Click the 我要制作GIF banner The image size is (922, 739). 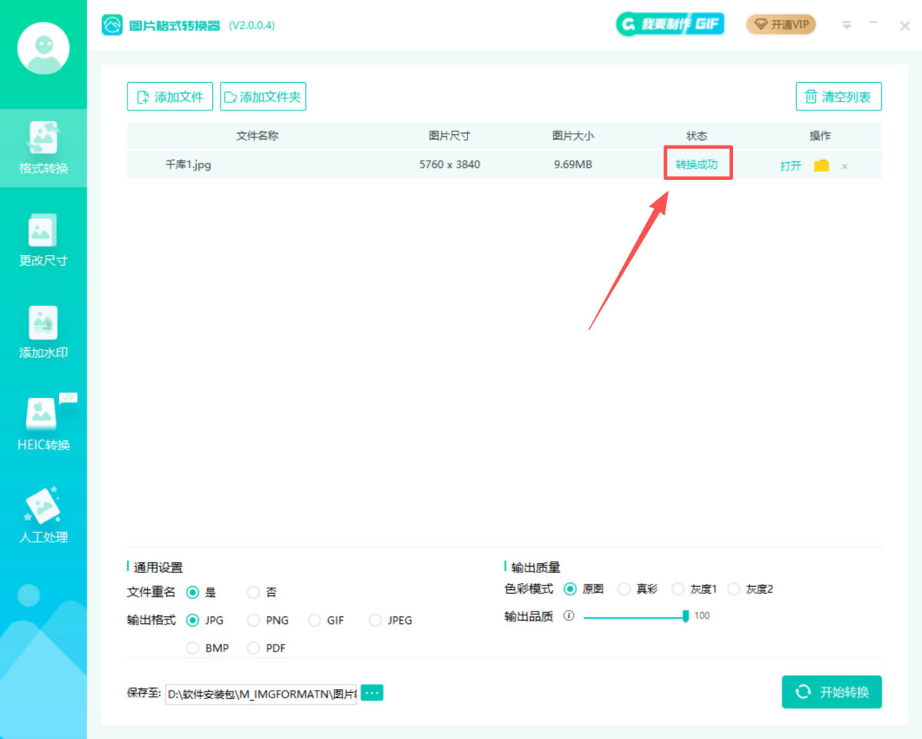tap(670, 25)
